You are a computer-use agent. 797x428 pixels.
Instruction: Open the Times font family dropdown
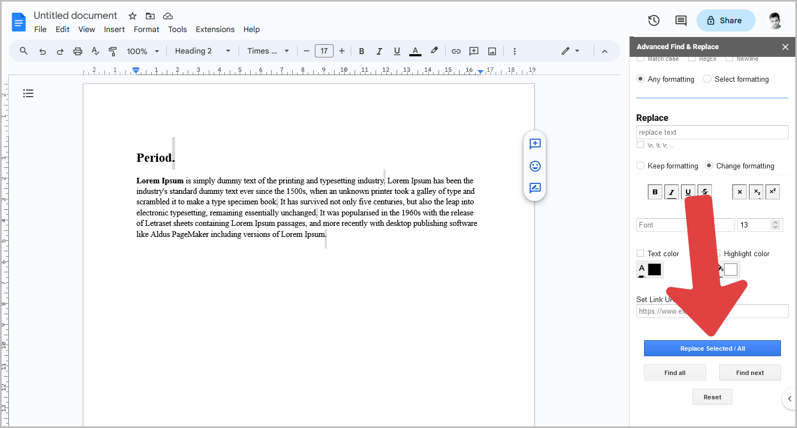click(268, 50)
